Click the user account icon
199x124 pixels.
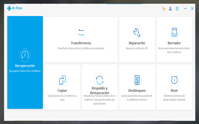click(x=170, y=9)
